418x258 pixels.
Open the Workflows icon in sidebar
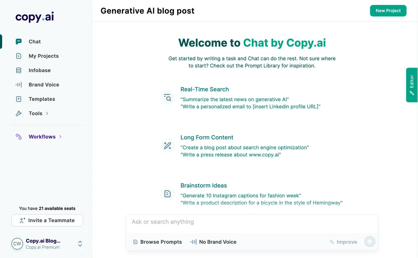[18, 136]
